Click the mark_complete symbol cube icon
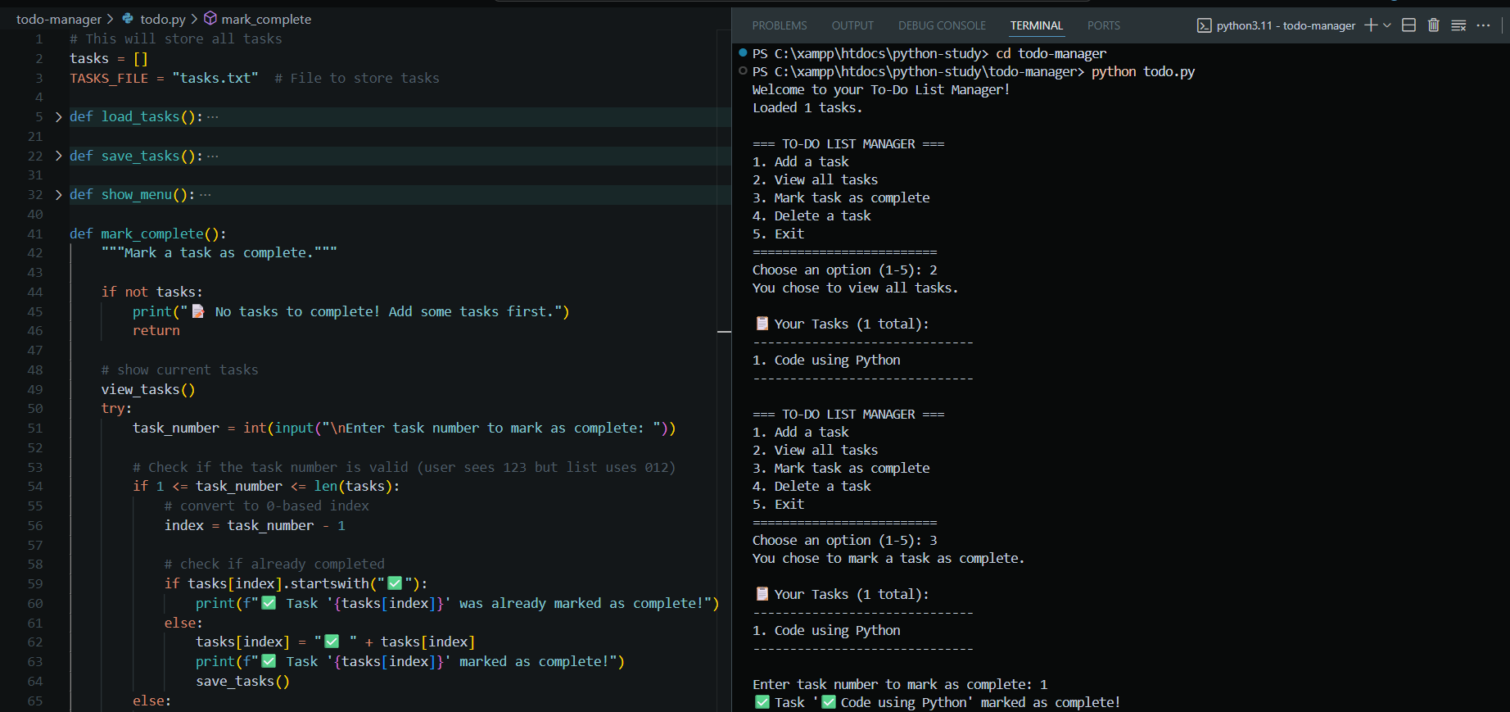Image resolution: width=1510 pixels, height=712 pixels. coord(210,19)
